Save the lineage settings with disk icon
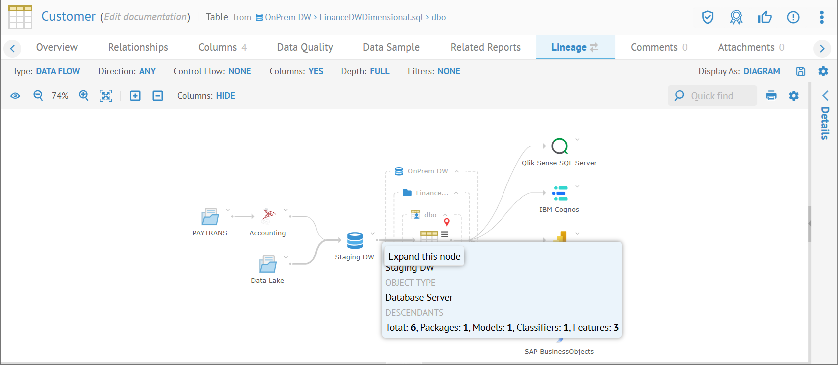The image size is (838, 365). [x=801, y=71]
